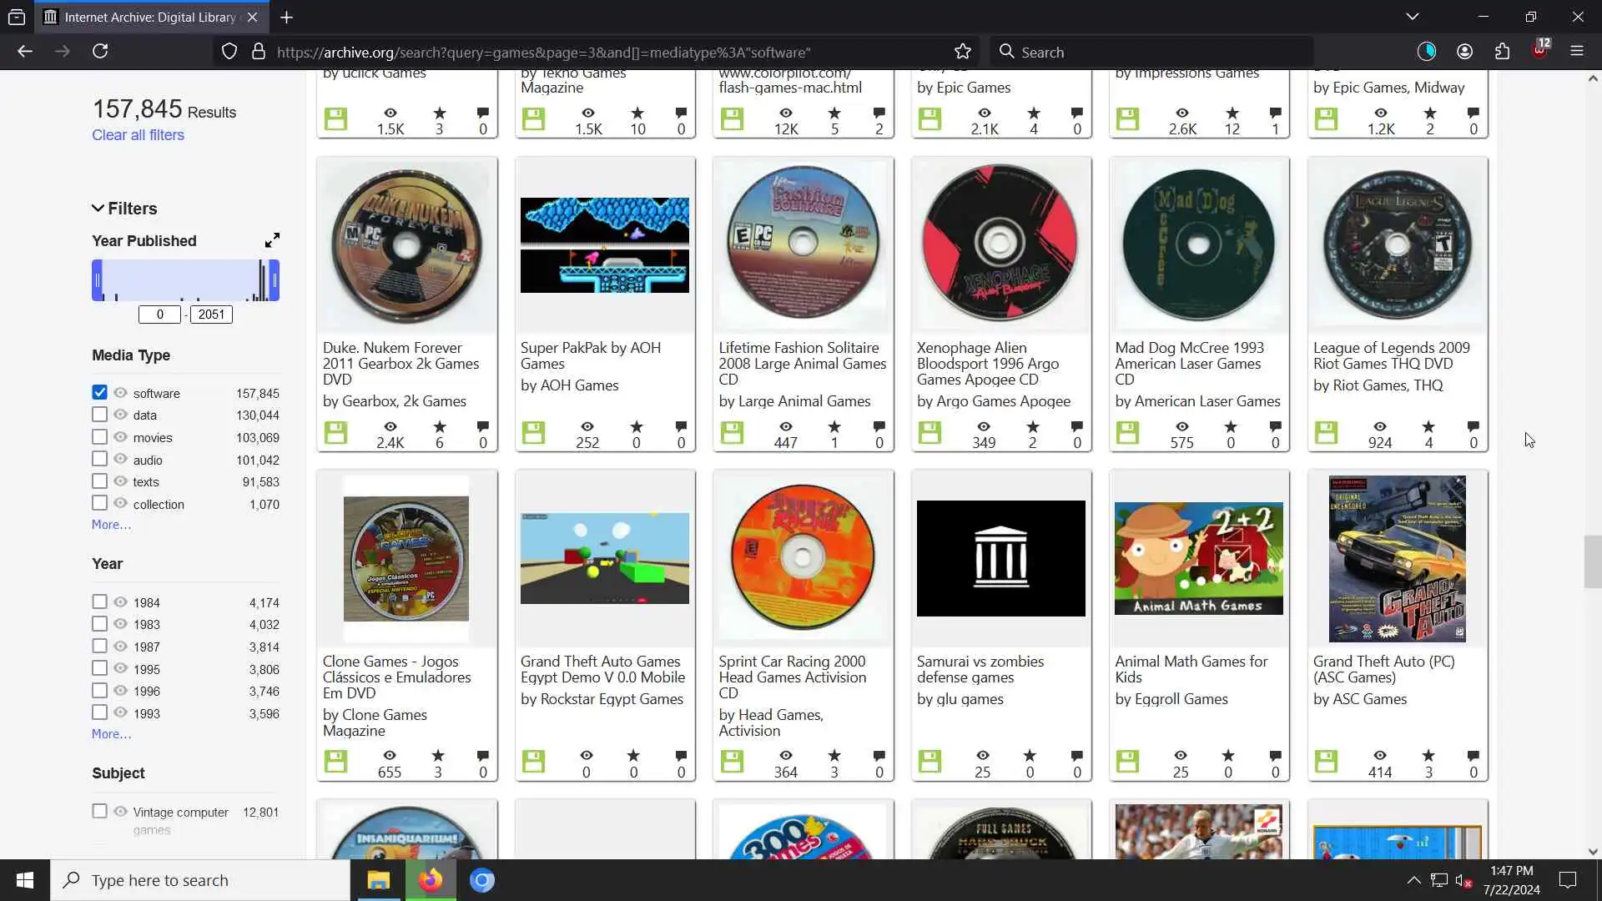Toggle eye icon next to movies filter
Image resolution: width=1602 pixels, height=901 pixels.
point(120,436)
